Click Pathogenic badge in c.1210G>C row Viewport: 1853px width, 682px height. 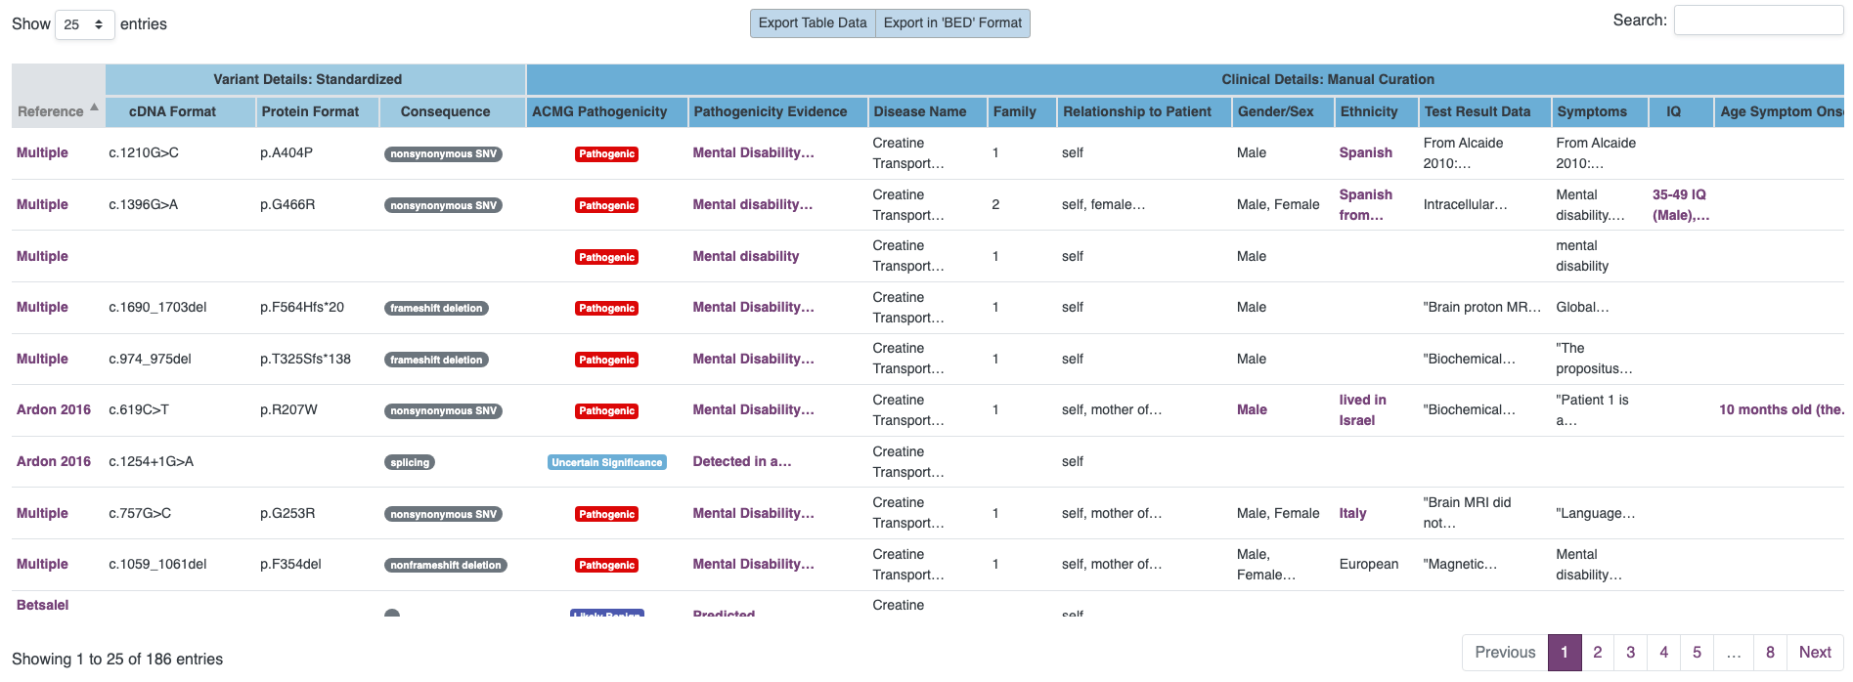(606, 153)
